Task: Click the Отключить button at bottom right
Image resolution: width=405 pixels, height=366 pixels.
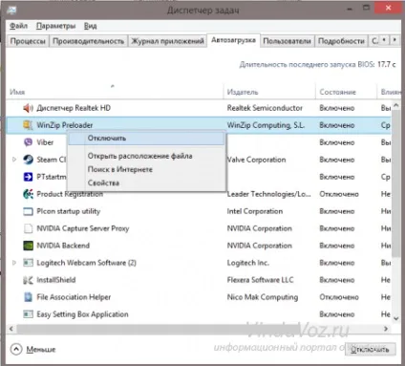Action: [370, 350]
